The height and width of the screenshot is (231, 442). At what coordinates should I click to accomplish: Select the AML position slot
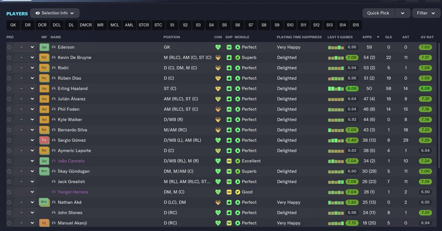tap(129, 25)
